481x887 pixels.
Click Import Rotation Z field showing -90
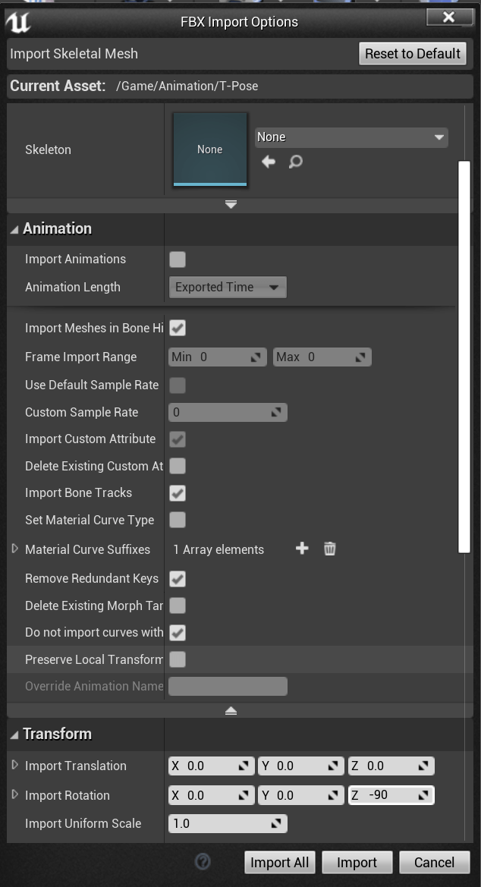tap(391, 794)
